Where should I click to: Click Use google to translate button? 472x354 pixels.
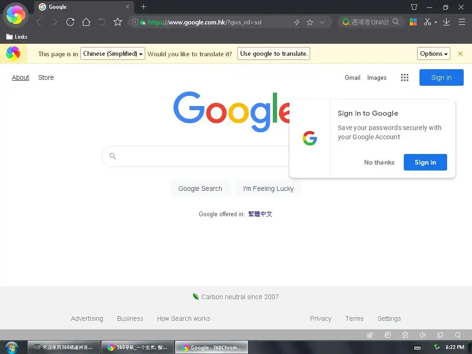[274, 53]
